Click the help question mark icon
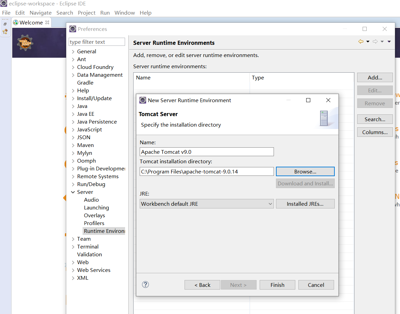400x314 pixels. tap(145, 284)
